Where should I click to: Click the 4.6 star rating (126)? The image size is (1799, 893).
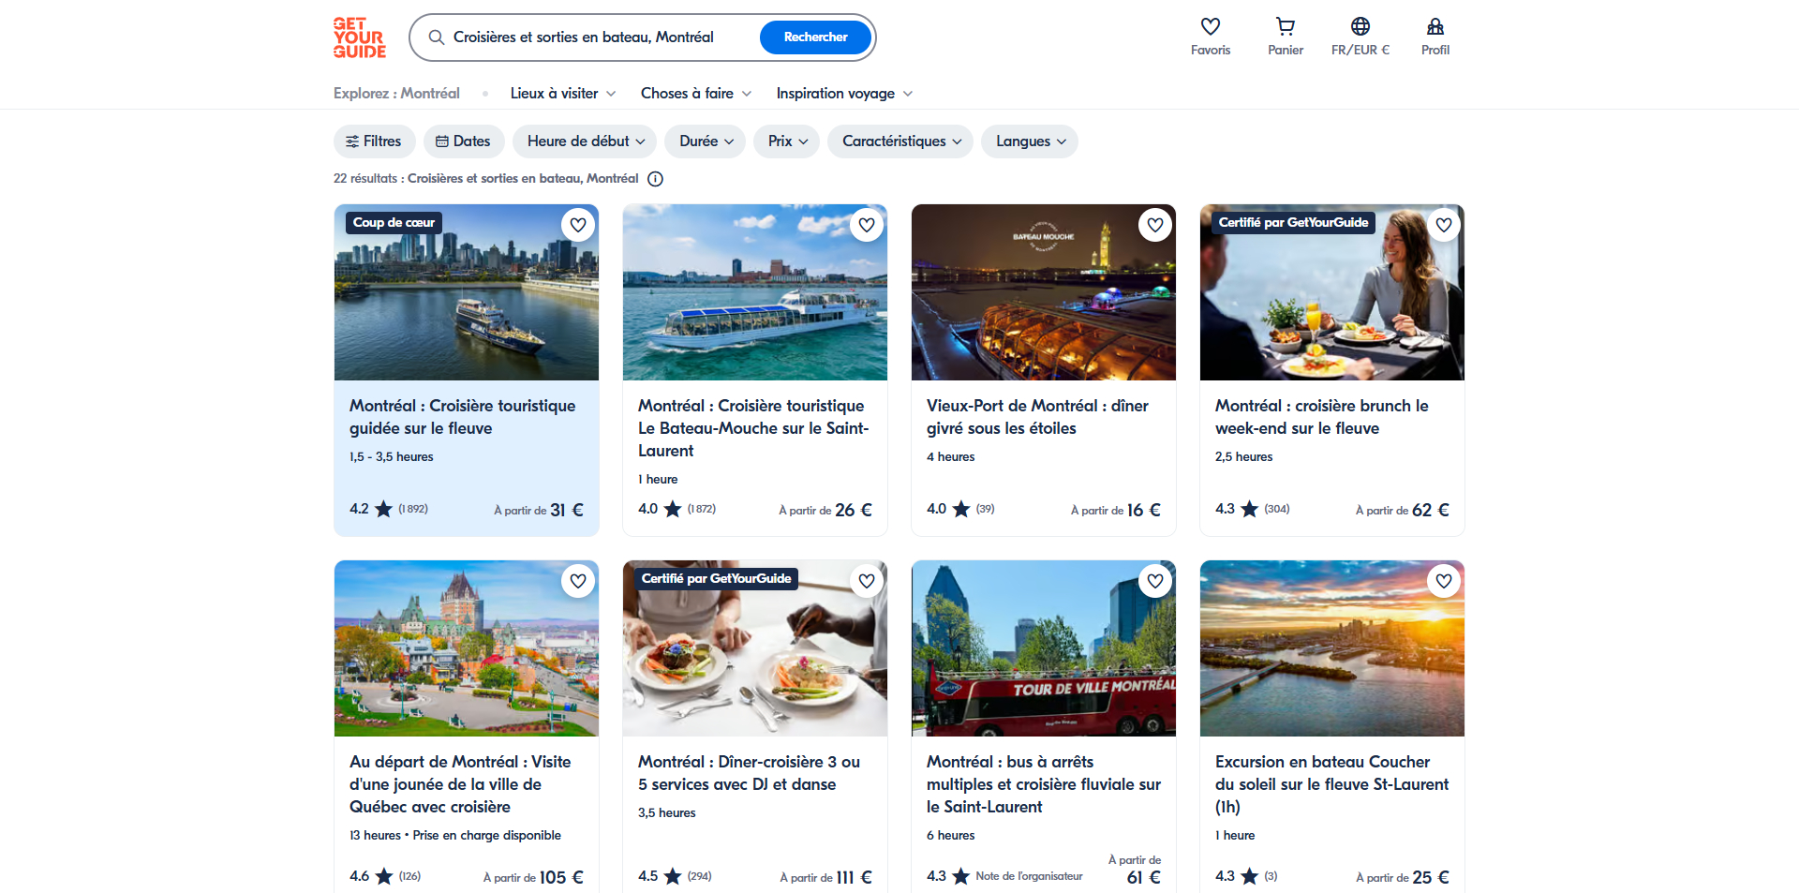385,876
